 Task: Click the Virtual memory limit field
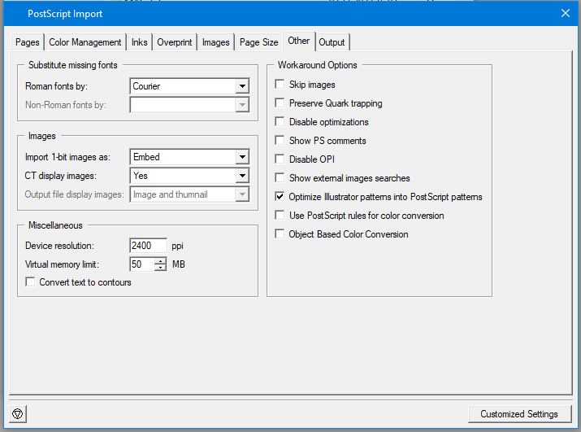141,264
